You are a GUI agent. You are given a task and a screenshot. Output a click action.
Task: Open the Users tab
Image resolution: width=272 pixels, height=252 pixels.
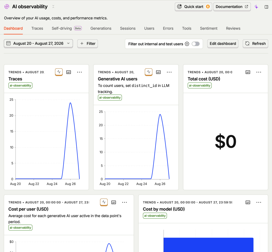pyautogui.click(x=149, y=28)
